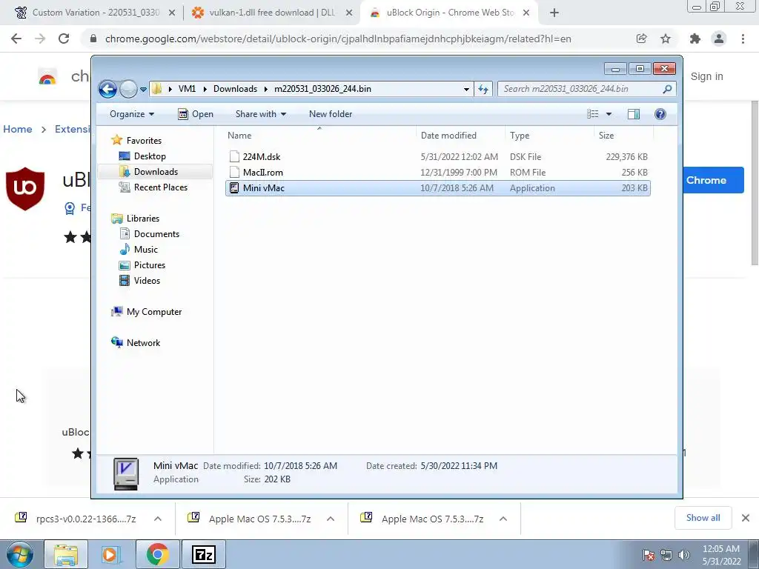Click the Explorer back navigation arrow
759x569 pixels.
107,89
